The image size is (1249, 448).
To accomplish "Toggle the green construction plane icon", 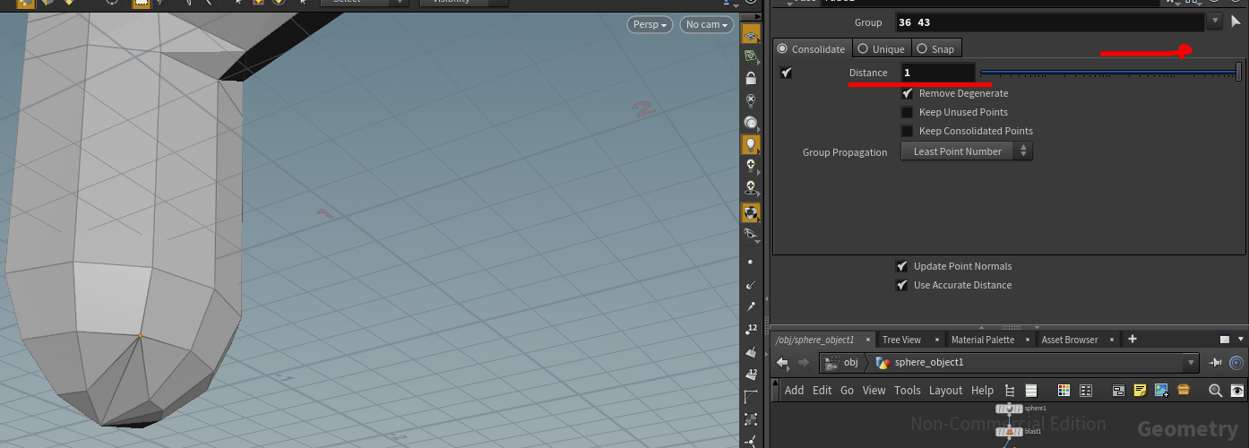I will pyautogui.click(x=751, y=56).
